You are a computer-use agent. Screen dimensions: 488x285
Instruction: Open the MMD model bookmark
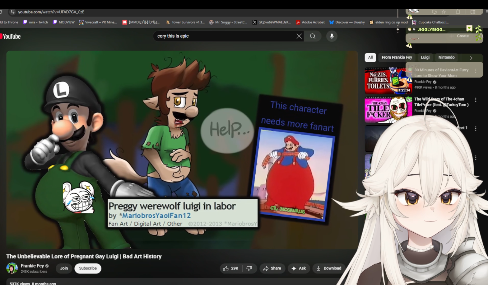click(x=141, y=22)
